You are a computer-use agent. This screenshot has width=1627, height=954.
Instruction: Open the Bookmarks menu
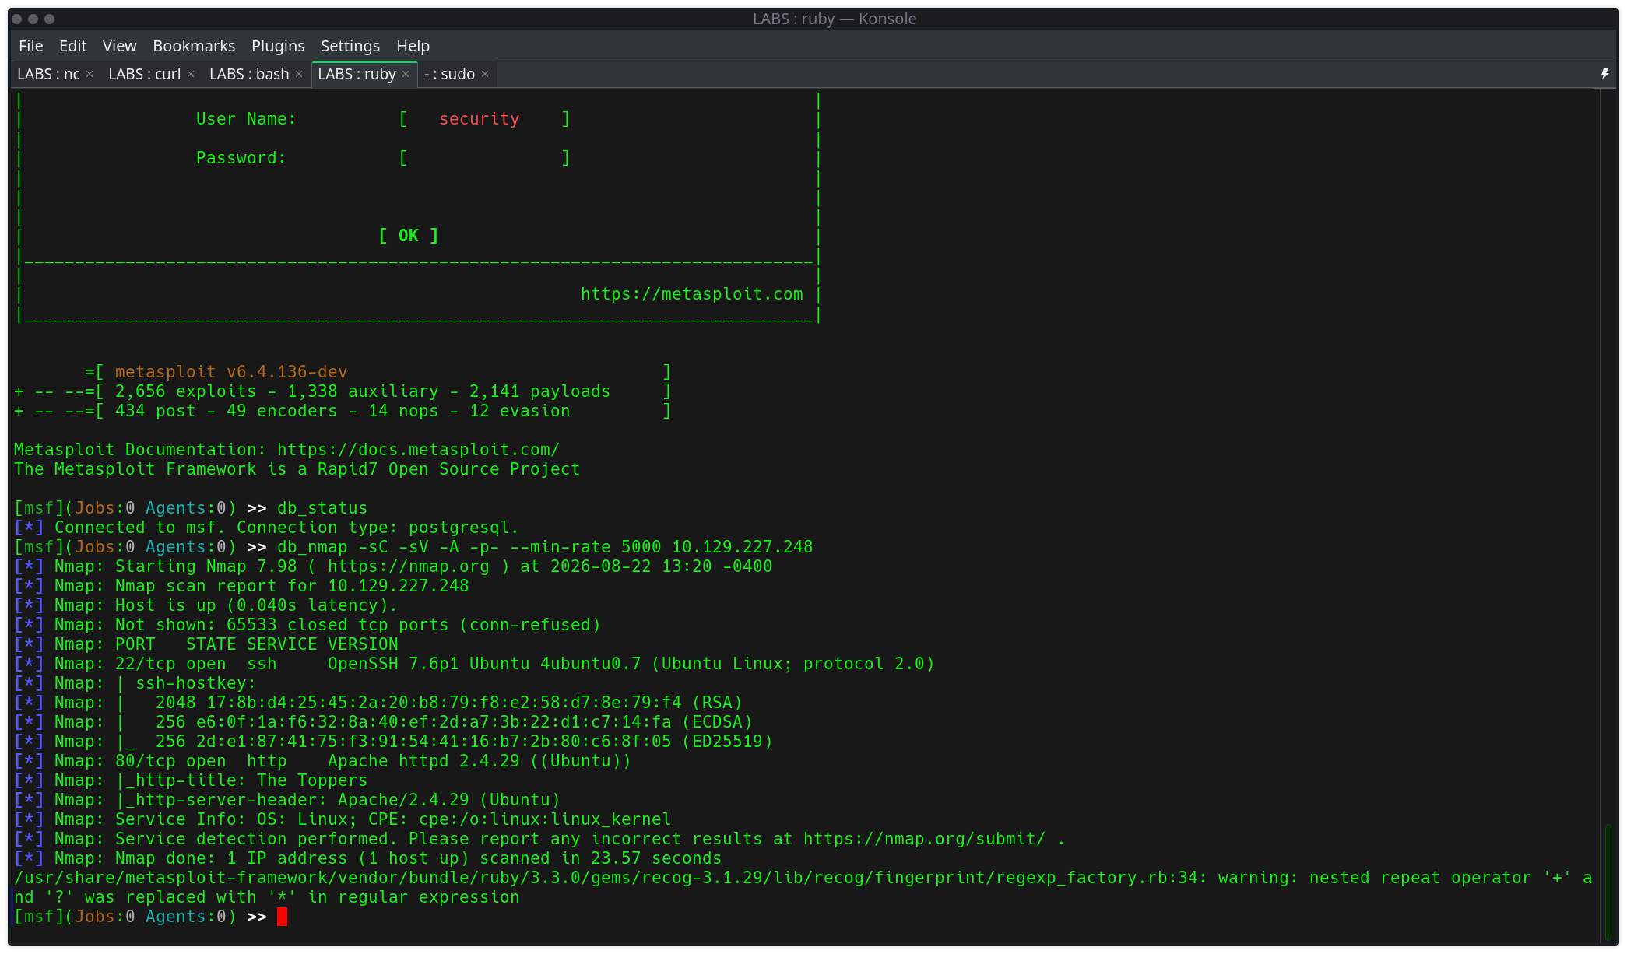coord(194,46)
